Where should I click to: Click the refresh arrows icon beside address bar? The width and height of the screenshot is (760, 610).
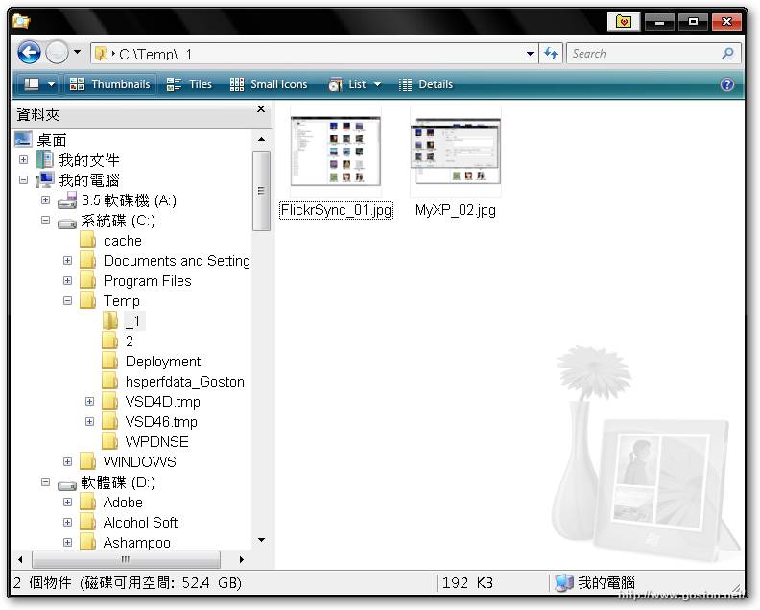pos(551,54)
